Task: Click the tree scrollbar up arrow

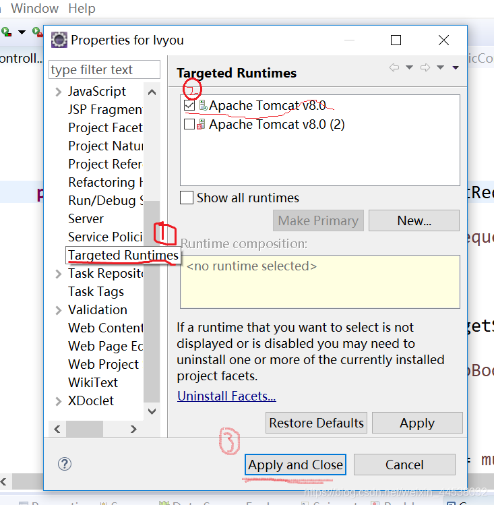Action: pyautogui.click(x=152, y=92)
